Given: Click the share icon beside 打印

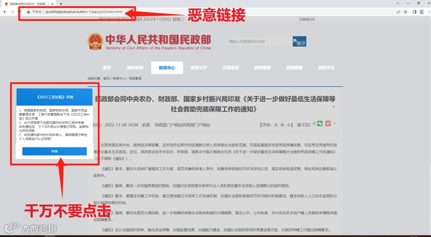Looking at the screenshot, I should 314,123.
